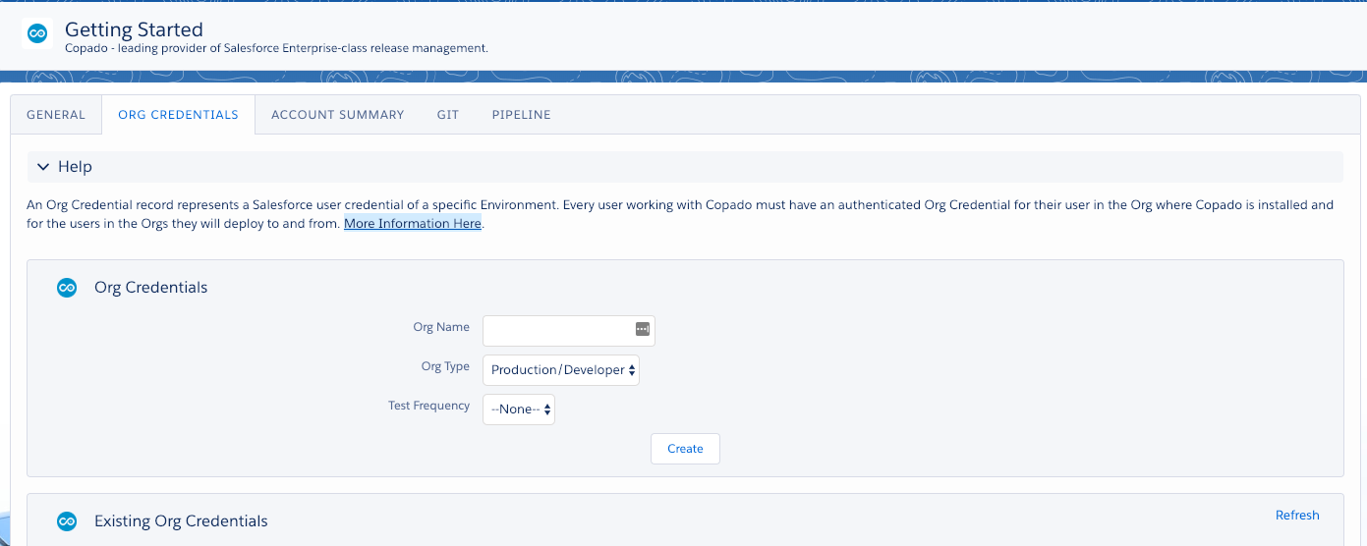Click the Existing Org Credentials heading
The image size is (1367, 546).
[181, 521]
